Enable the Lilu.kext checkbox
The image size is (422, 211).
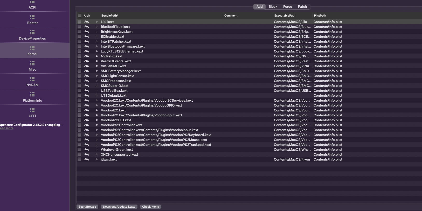point(79,22)
